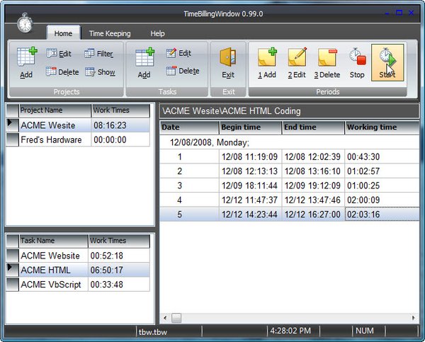
Task: Click begin time 12/08 11:19:09
Action: coord(251,156)
